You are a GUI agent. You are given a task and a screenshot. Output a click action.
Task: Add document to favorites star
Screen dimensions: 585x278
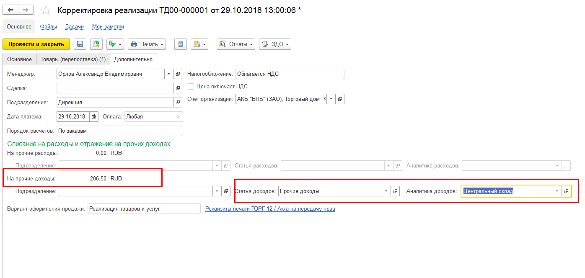(46, 10)
